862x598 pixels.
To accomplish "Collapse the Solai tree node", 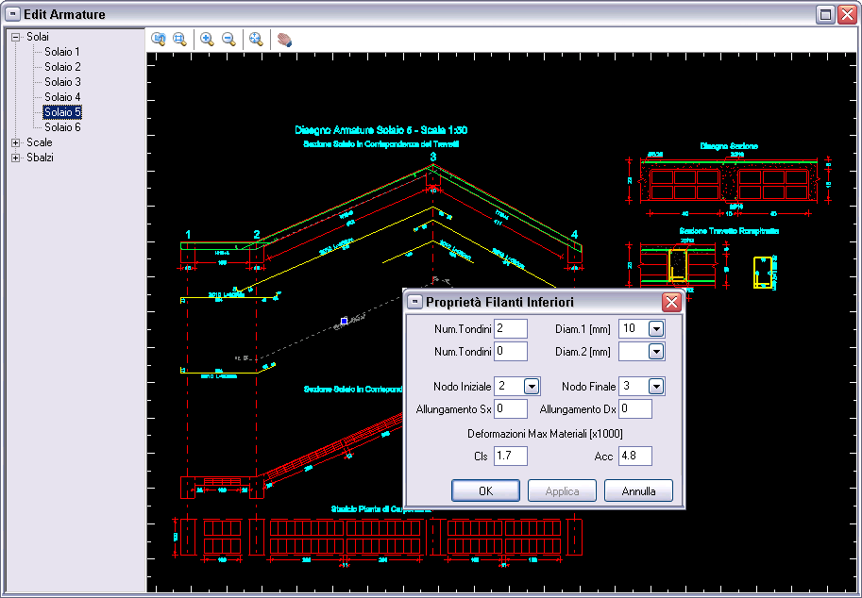I will [x=16, y=37].
